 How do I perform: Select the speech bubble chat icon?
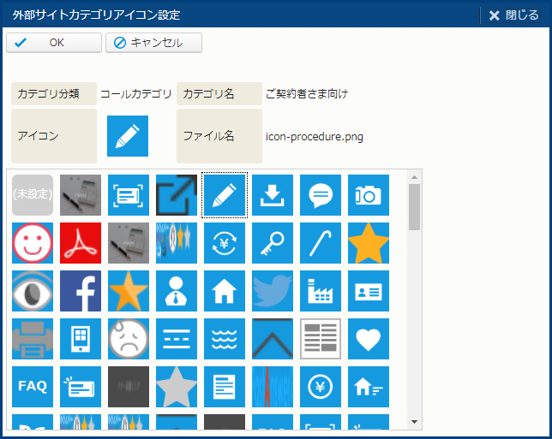pos(321,195)
